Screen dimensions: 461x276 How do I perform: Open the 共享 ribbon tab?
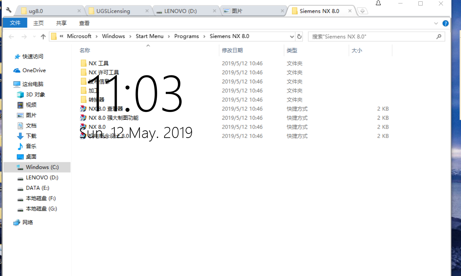(61, 23)
